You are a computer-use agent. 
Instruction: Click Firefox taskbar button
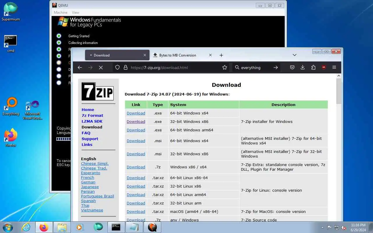(44, 227)
